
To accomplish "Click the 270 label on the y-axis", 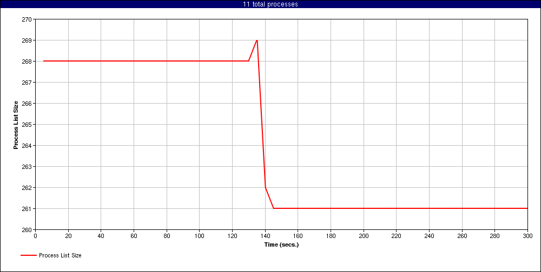I will point(27,19).
